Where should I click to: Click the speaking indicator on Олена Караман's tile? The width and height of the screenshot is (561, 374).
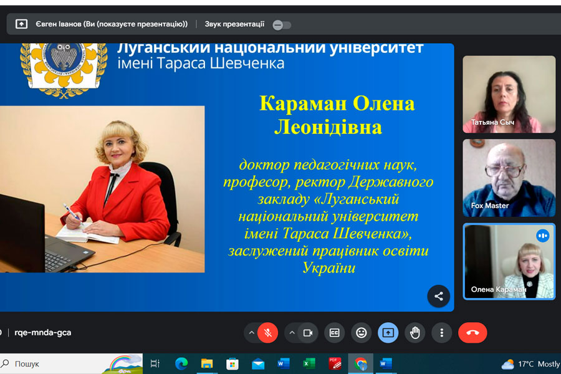[542, 236]
